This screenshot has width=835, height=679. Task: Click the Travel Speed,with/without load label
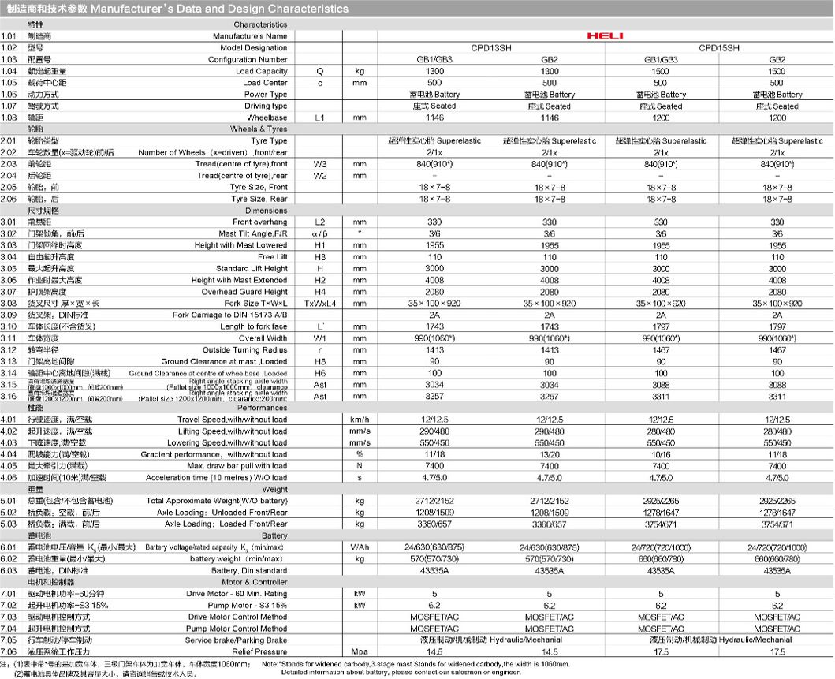coord(232,420)
